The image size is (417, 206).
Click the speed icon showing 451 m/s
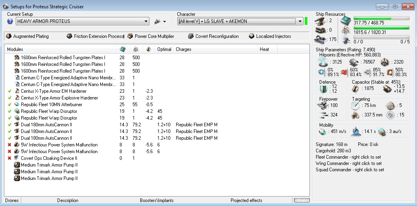[x=322, y=131]
